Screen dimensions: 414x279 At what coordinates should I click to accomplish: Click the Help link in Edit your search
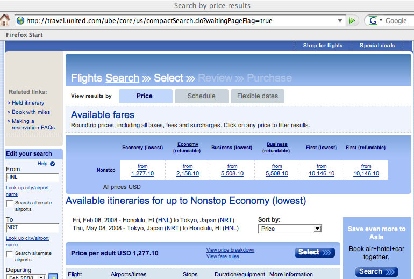[42, 164]
